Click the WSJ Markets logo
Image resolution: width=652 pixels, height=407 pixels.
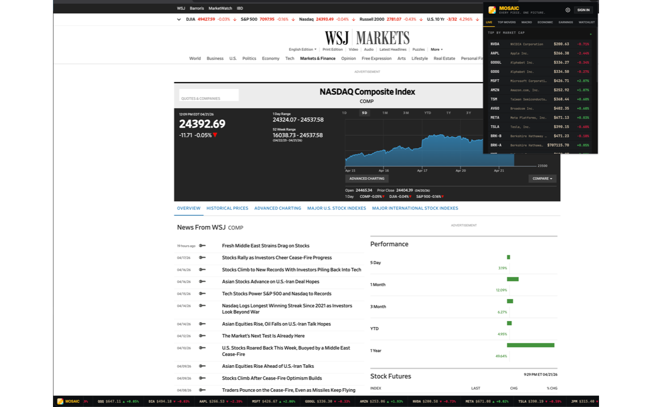(x=367, y=38)
